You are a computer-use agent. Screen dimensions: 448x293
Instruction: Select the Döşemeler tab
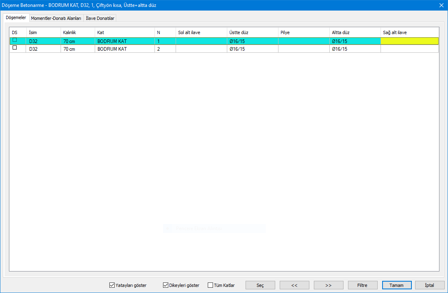click(x=16, y=18)
